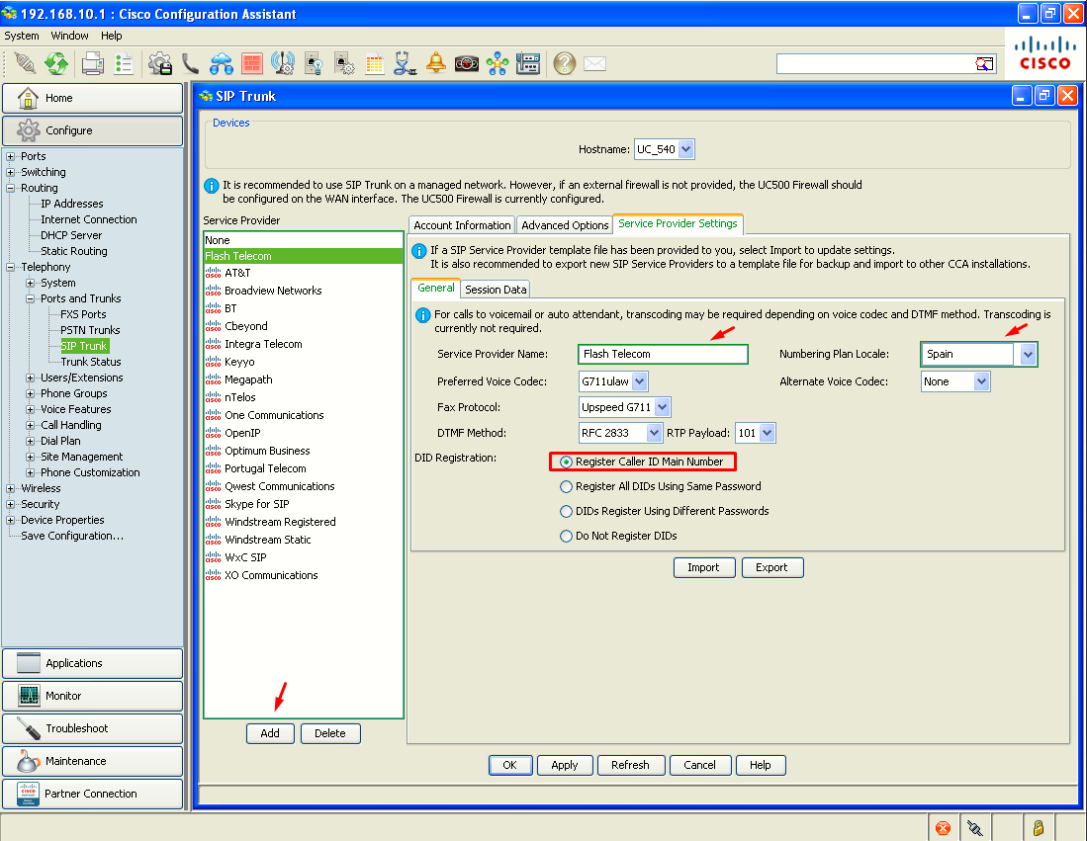Viewport: 1087px width, 841px height.
Task: Click the red brick Firewall toolbar icon
Action: pyautogui.click(x=251, y=63)
